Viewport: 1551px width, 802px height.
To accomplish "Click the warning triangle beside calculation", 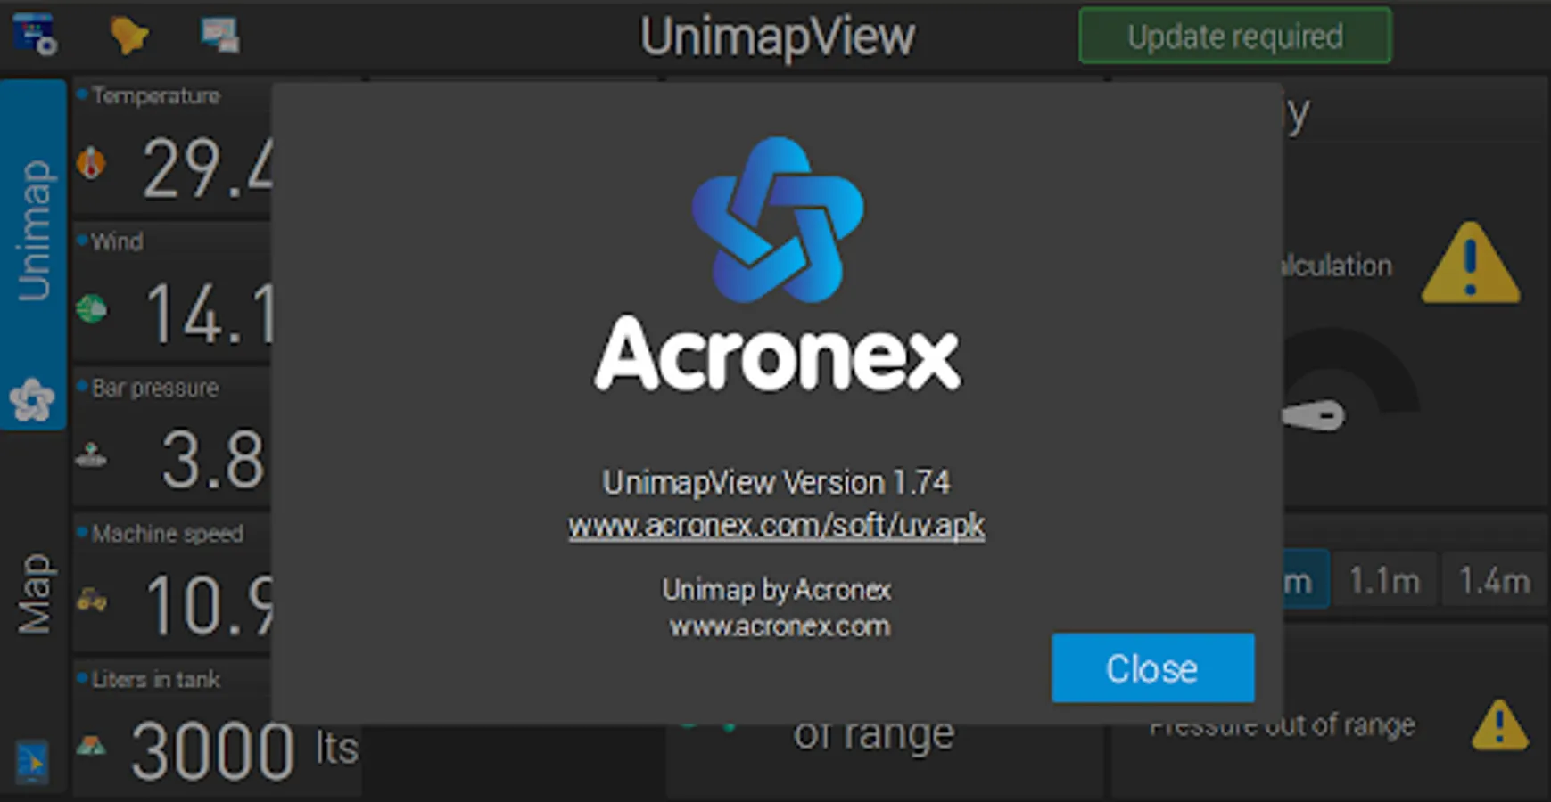I will click(1471, 263).
